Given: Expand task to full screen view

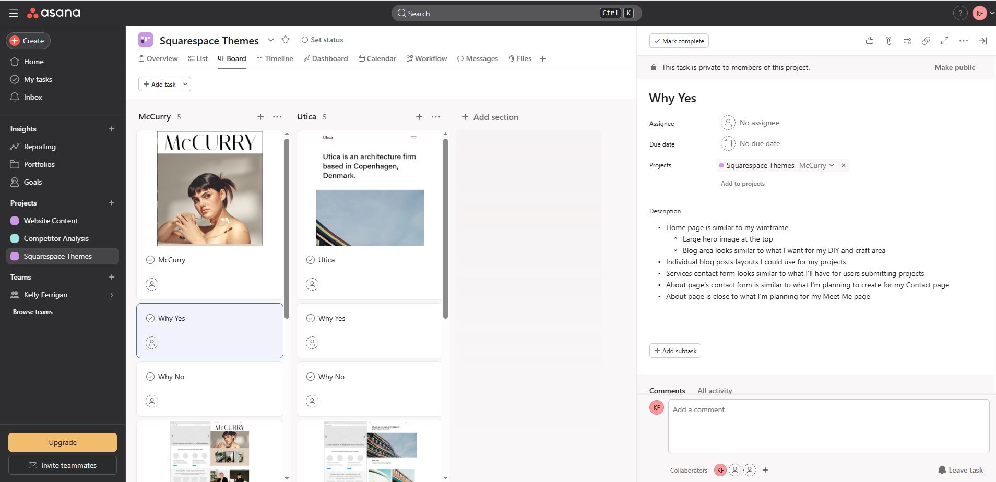Looking at the screenshot, I should pos(944,41).
